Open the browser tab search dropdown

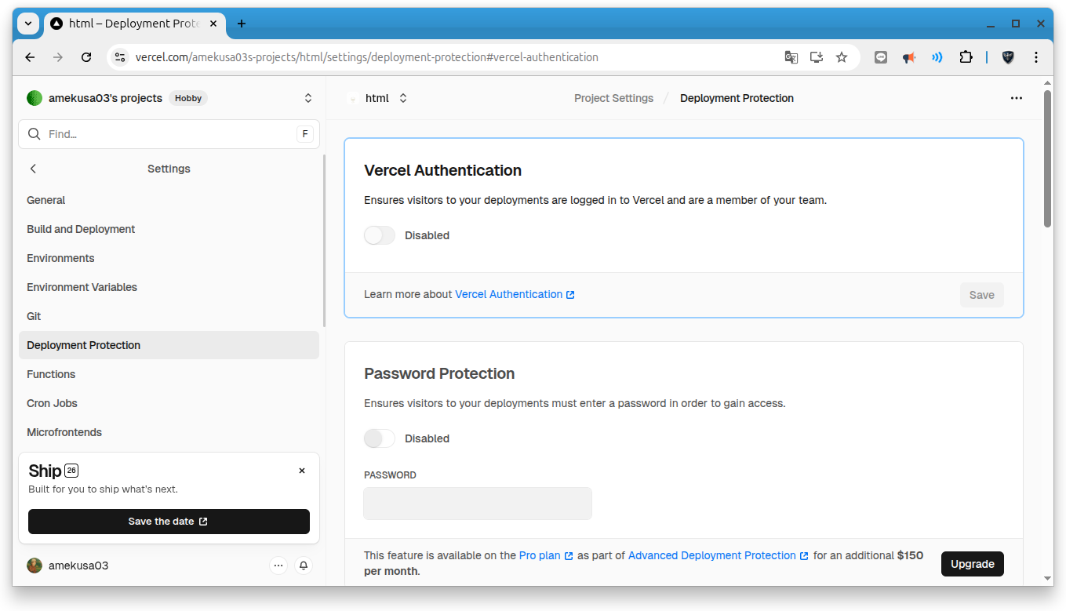click(28, 24)
